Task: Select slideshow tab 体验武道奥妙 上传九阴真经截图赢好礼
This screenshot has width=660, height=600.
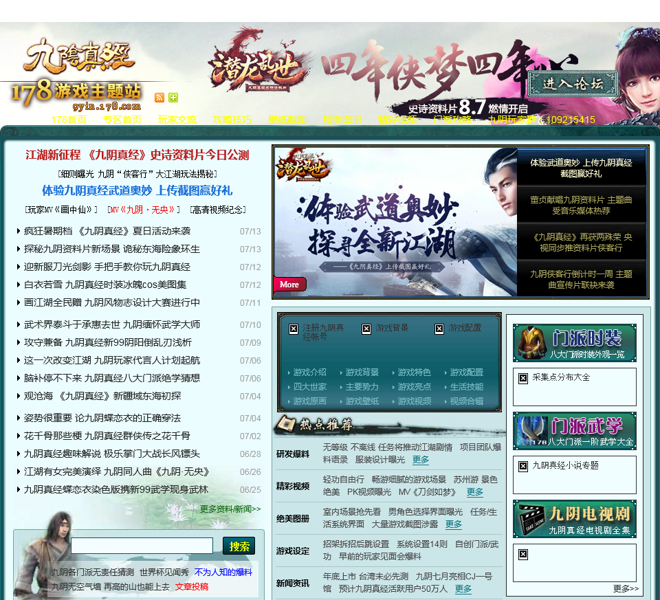Action: point(581,168)
